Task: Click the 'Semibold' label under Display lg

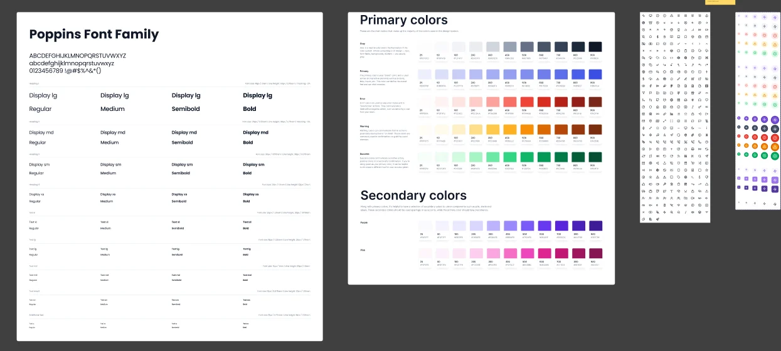Action: [186, 109]
